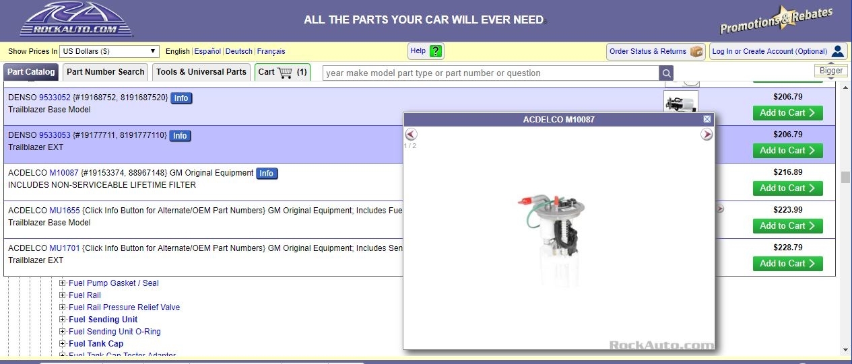
Task: Click the RockAuto.com logo
Action: (x=76, y=19)
